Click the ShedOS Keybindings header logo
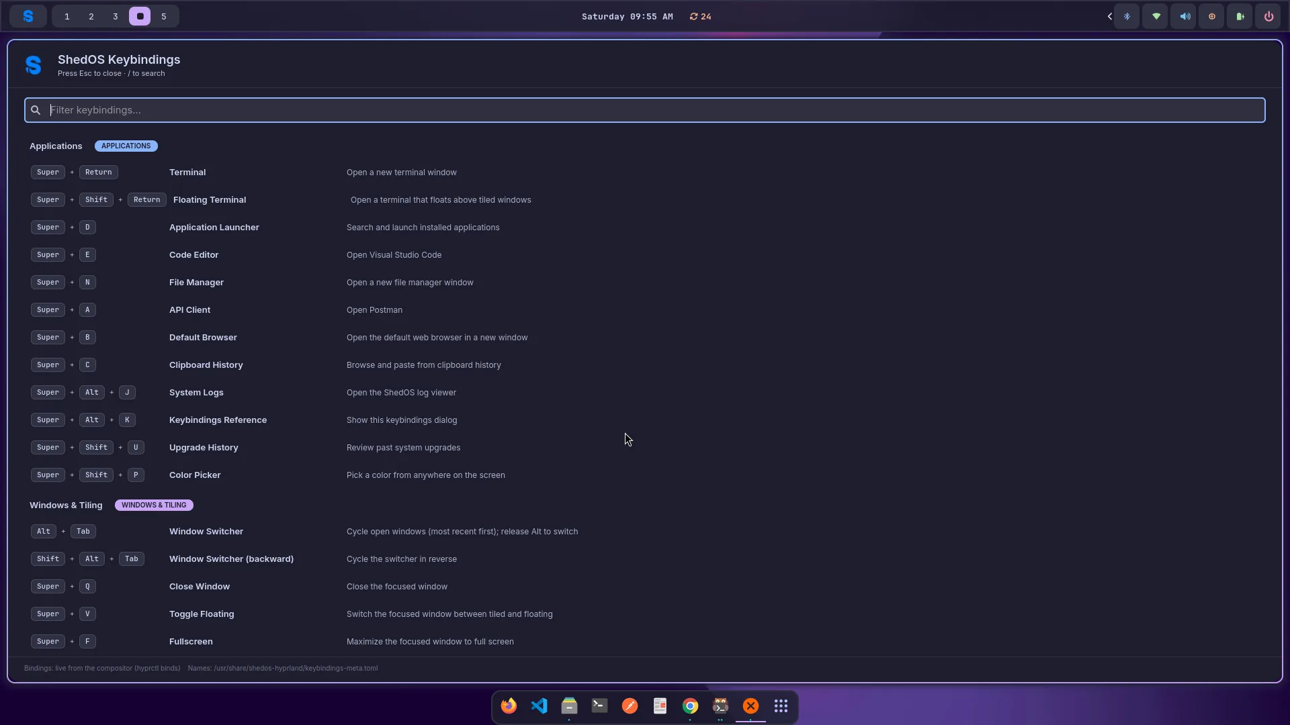Image resolution: width=1290 pixels, height=725 pixels. point(33,65)
